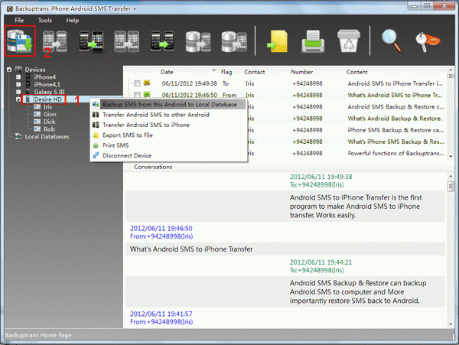The image size is (459, 345).
Task: Select the iPhone4,1 device in the tree
Action: click(x=47, y=84)
